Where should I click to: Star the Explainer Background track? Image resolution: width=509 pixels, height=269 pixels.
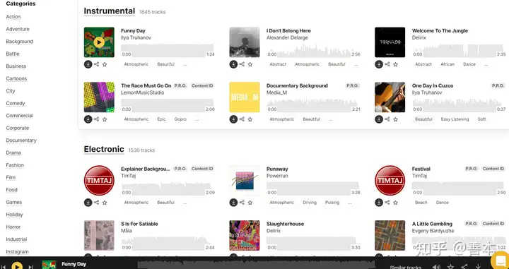(x=105, y=203)
